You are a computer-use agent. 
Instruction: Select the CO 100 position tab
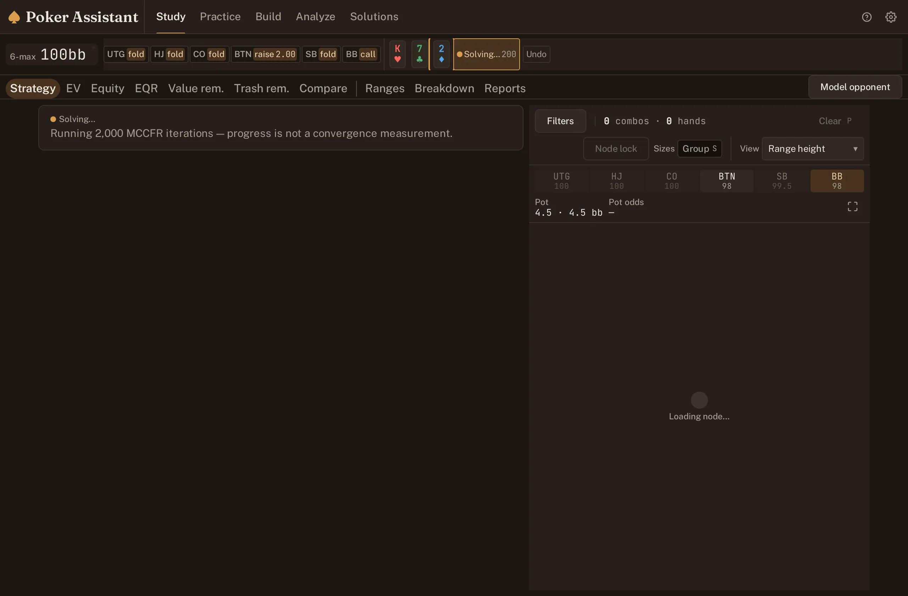click(671, 181)
